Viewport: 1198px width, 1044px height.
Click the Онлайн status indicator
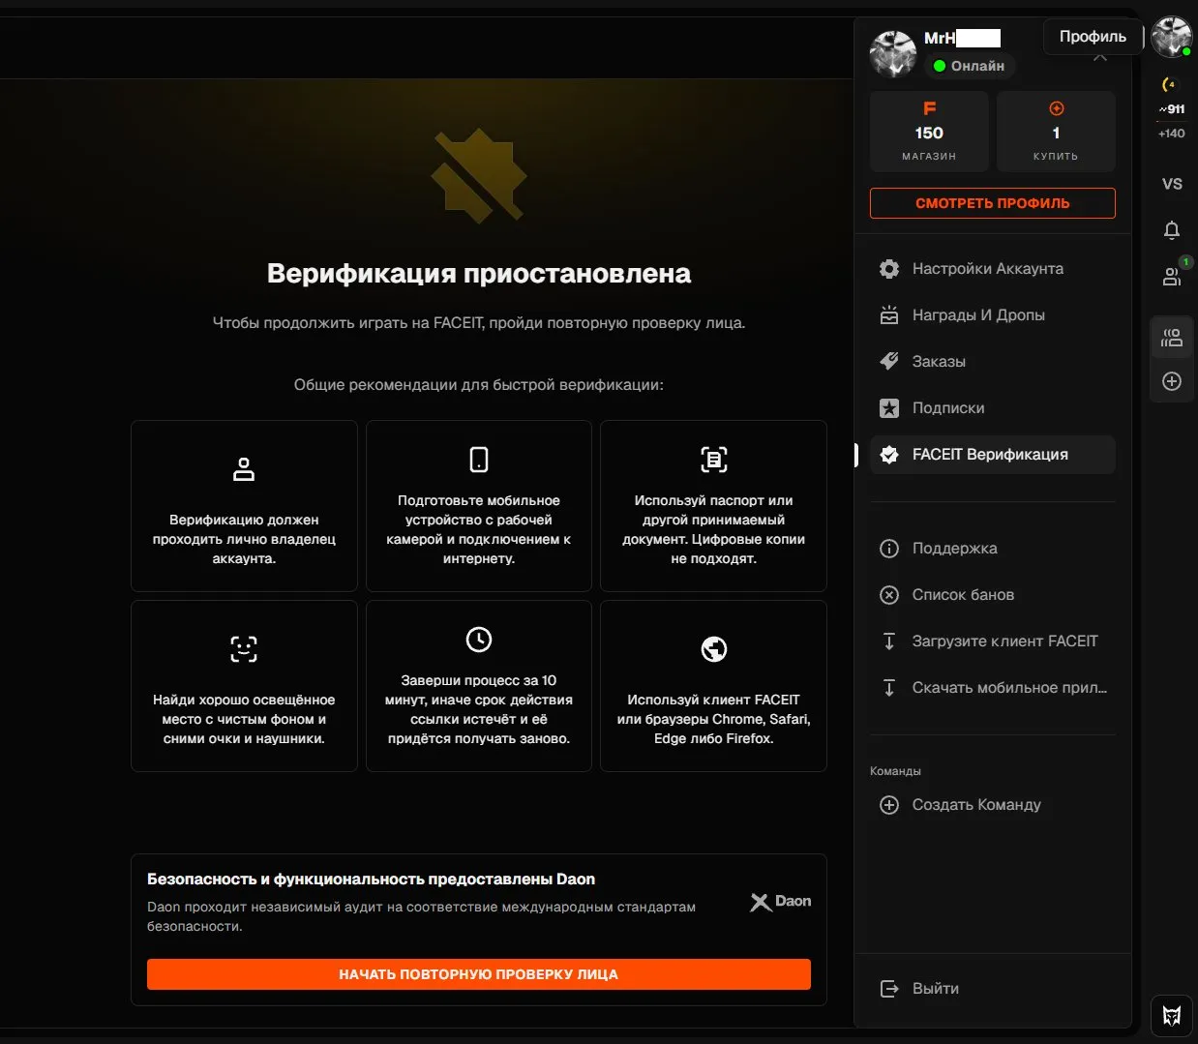tap(969, 66)
